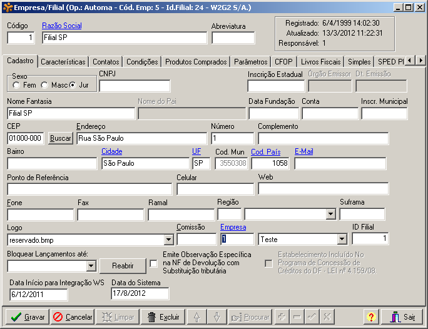Open the Livros Fiscais tab
Screen dimensions: 428x329
tap(321, 62)
